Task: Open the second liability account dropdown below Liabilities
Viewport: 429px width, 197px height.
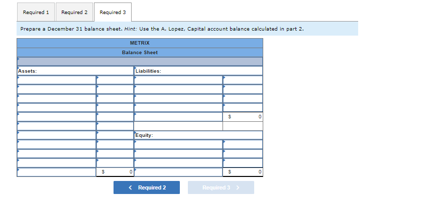Action: 178,89
